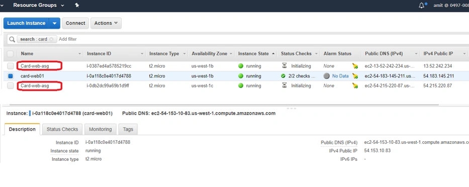Switch to the Status Checks tab
This screenshot has height=187, width=469.
62,129
